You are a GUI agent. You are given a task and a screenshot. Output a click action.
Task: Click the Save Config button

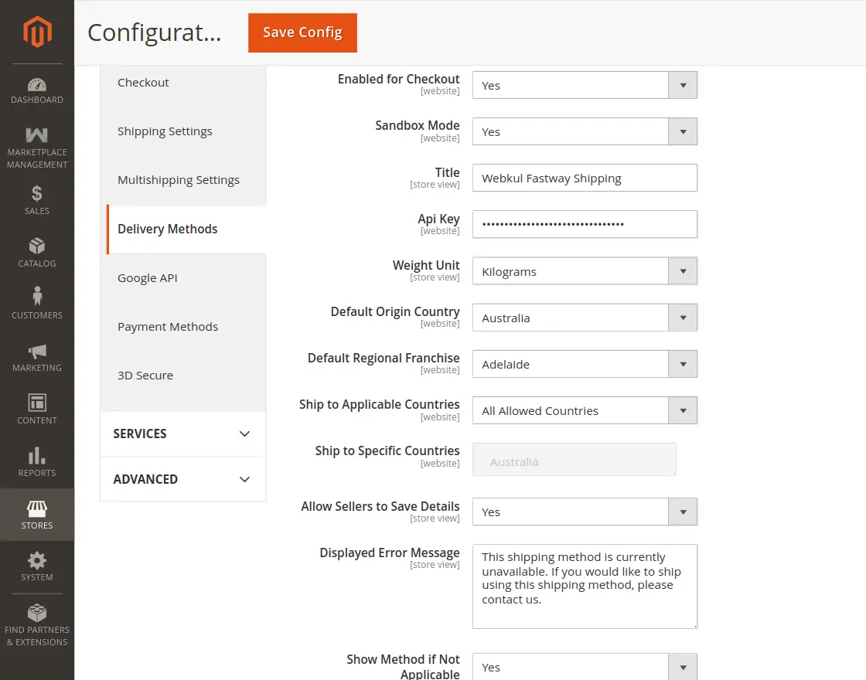pyautogui.click(x=302, y=33)
